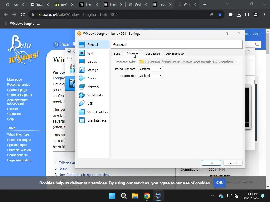The width and height of the screenshot is (270, 202).
Task: Open the Chrome profile avatar icon
Action: pyautogui.click(x=256, y=15)
